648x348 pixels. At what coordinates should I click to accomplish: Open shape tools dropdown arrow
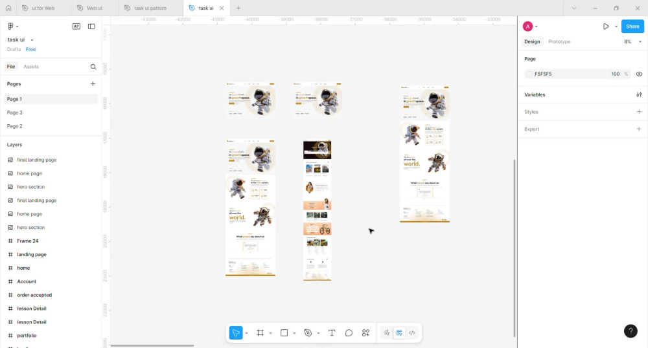(294, 333)
